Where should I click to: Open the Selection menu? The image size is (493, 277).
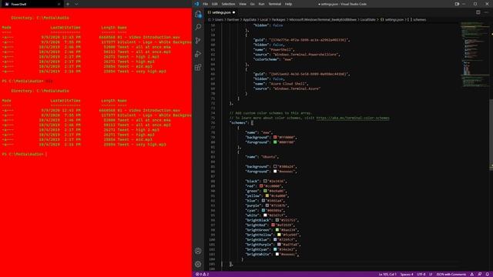click(x=228, y=4)
